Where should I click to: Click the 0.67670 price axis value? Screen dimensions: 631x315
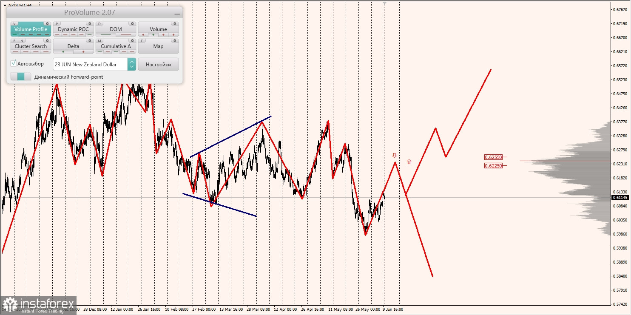pos(620,9)
